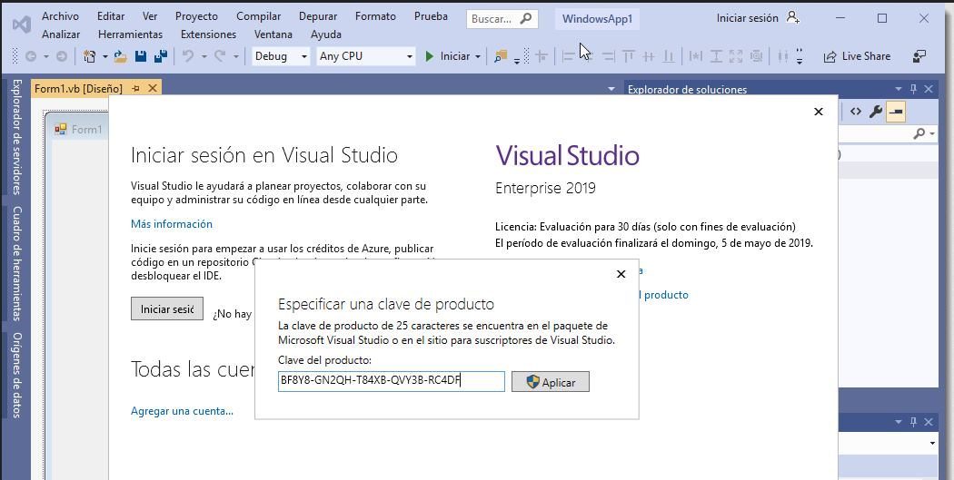Click the properties wrench icon
This screenshot has height=480, width=954.
876,112
